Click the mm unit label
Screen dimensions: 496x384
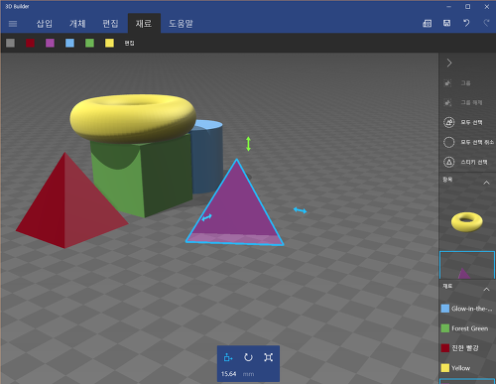click(248, 374)
